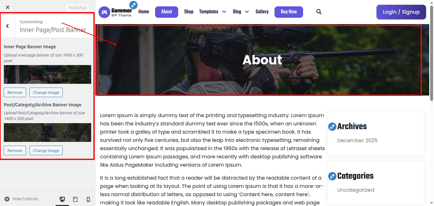
Task: Click the Login / Signup button
Action: [401, 12]
